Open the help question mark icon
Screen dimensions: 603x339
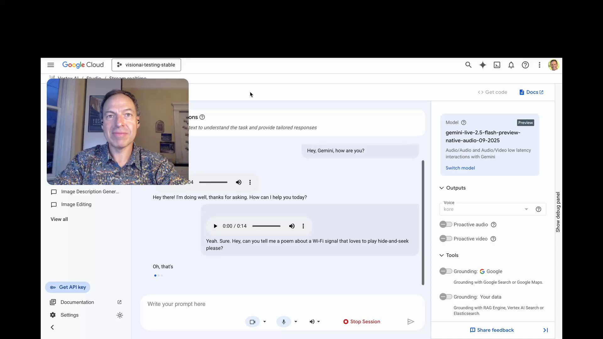525,65
